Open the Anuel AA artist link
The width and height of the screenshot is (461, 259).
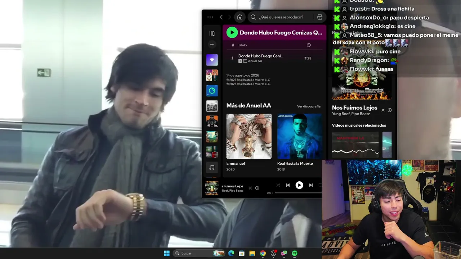click(x=255, y=61)
